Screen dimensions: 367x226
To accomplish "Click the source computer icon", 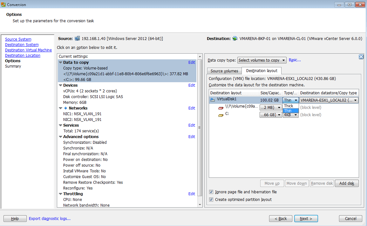I will [77, 38].
